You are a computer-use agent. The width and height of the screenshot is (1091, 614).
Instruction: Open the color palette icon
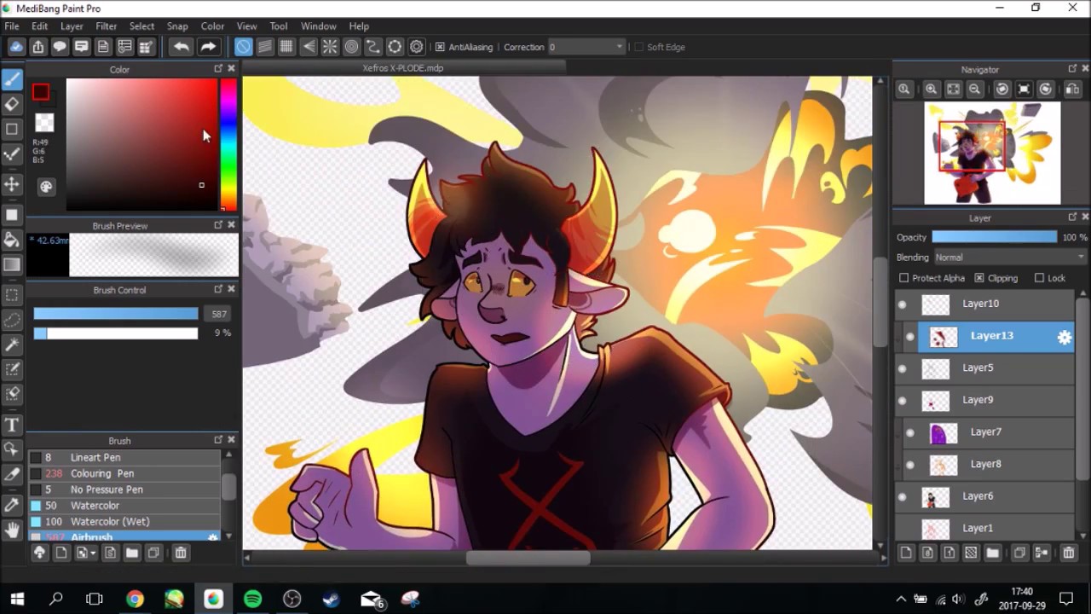pyautogui.click(x=46, y=186)
